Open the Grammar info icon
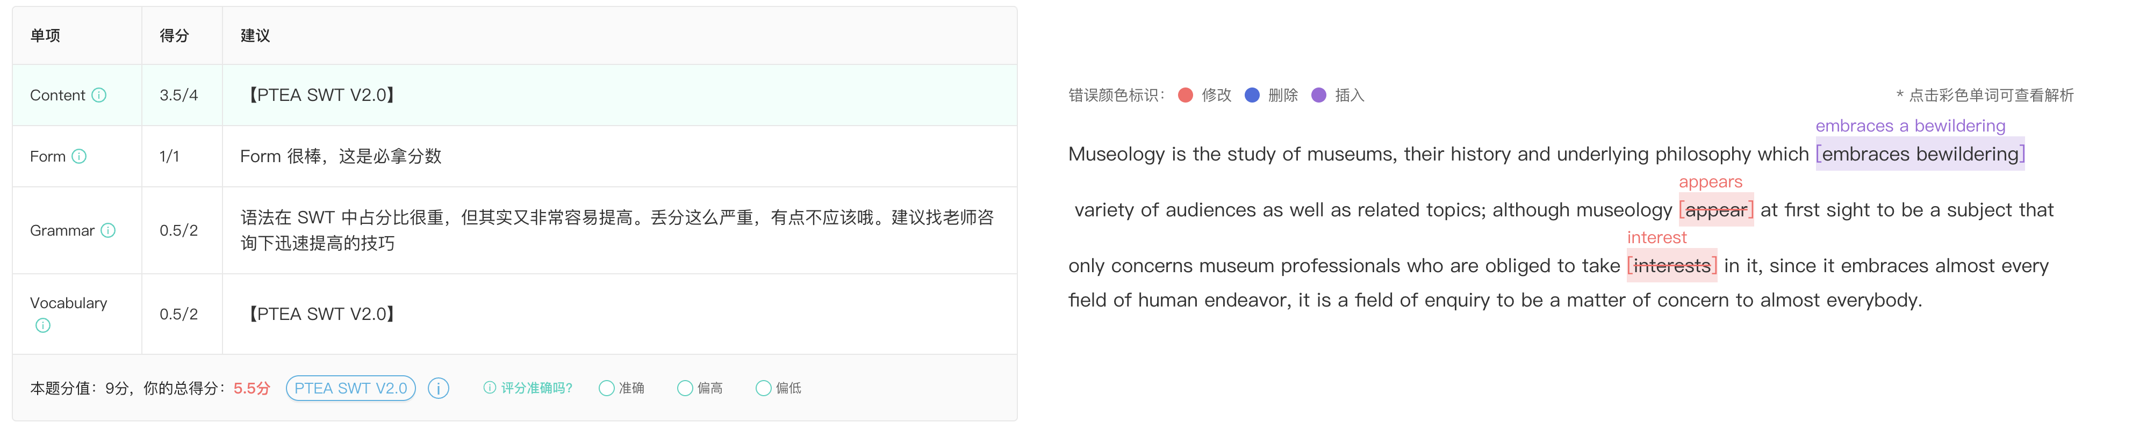Screen dimensions: 2132x430 click(109, 231)
